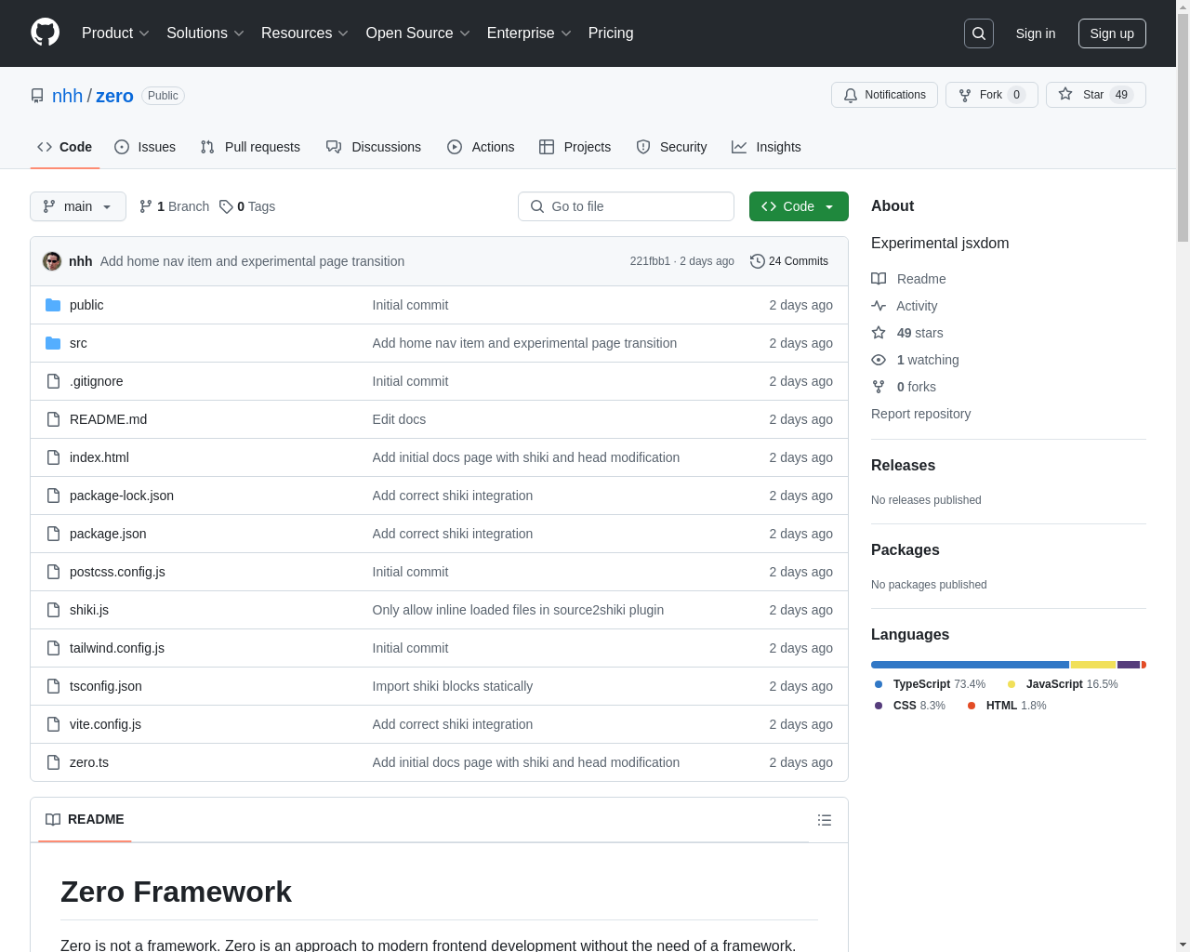
Task: Click the postcss.config.js file icon
Action: 53,572
